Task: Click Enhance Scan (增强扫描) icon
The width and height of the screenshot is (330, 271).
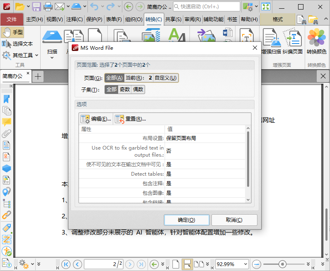Action: 271,41
